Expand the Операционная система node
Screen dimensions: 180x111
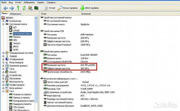(3, 53)
